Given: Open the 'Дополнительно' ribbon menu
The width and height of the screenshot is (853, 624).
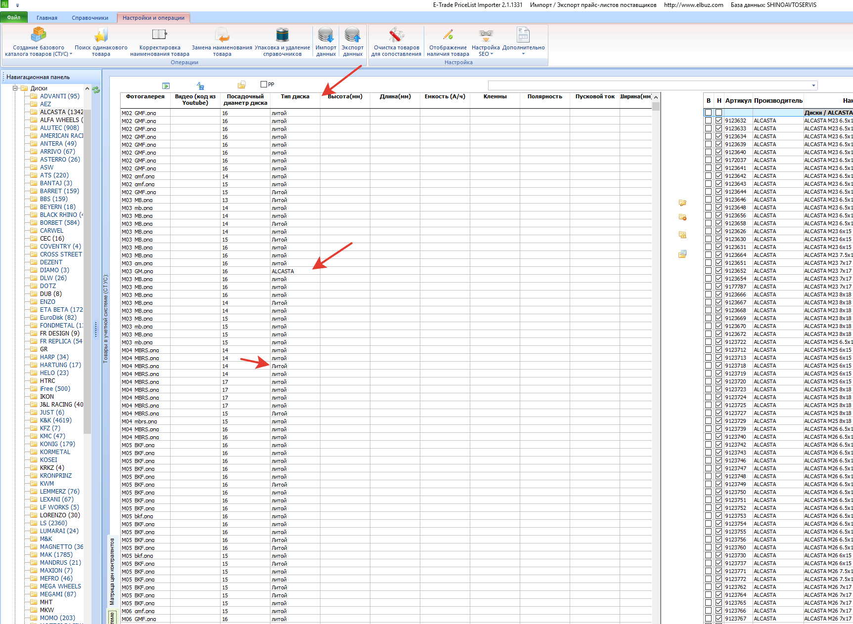Looking at the screenshot, I should point(523,42).
